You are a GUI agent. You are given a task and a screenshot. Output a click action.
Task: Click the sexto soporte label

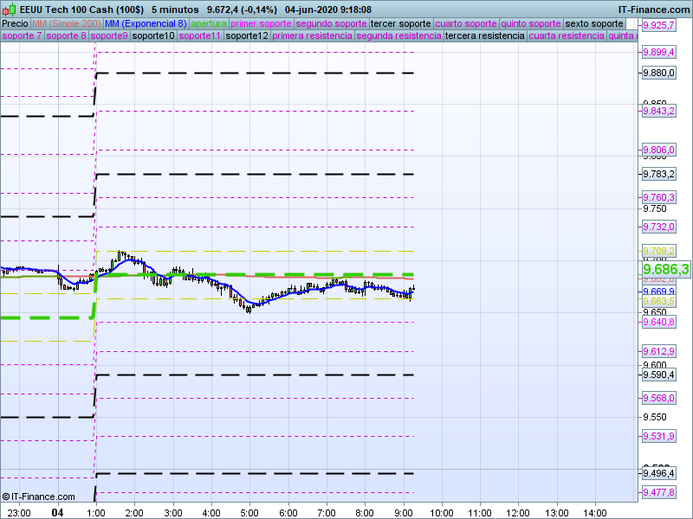coord(593,23)
